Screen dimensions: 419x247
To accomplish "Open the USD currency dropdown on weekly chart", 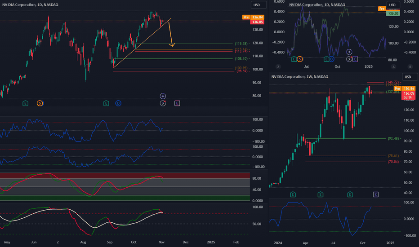I will pos(410,77).
